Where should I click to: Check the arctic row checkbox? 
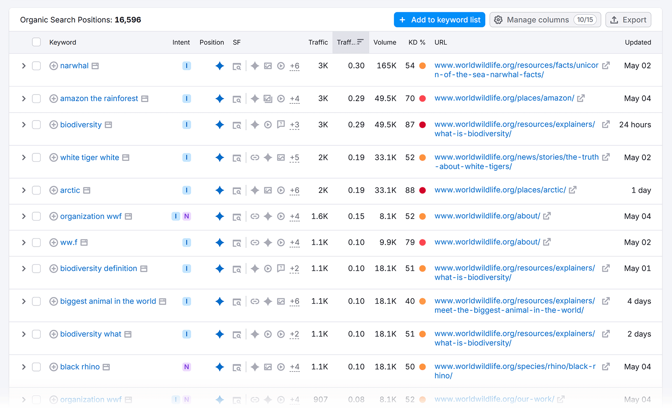(37, 190)
